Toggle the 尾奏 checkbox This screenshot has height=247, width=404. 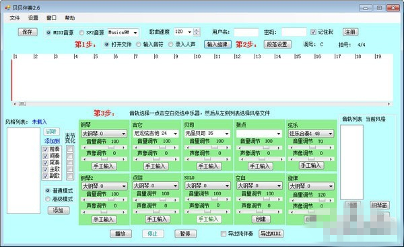[x=46, y=162]
